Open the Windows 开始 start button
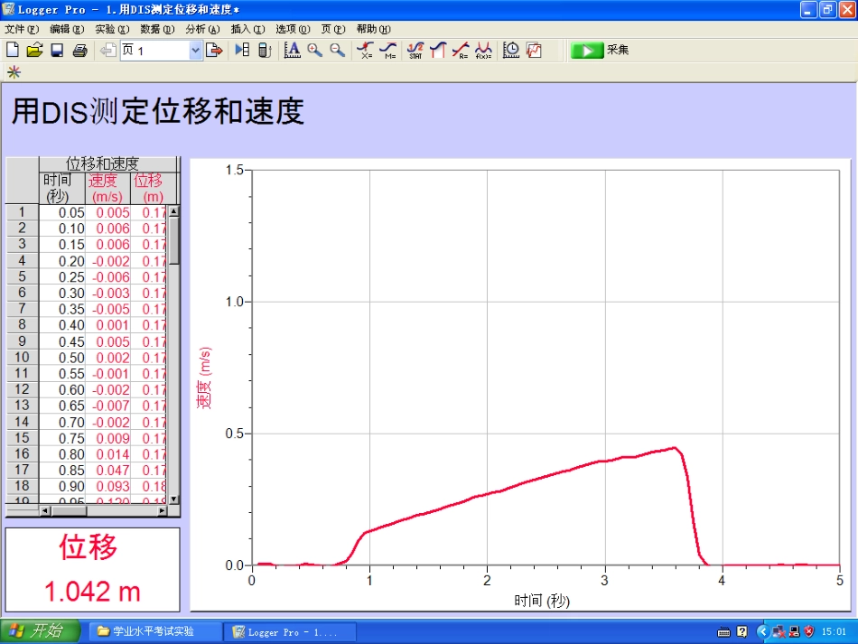 click(40, 631)
